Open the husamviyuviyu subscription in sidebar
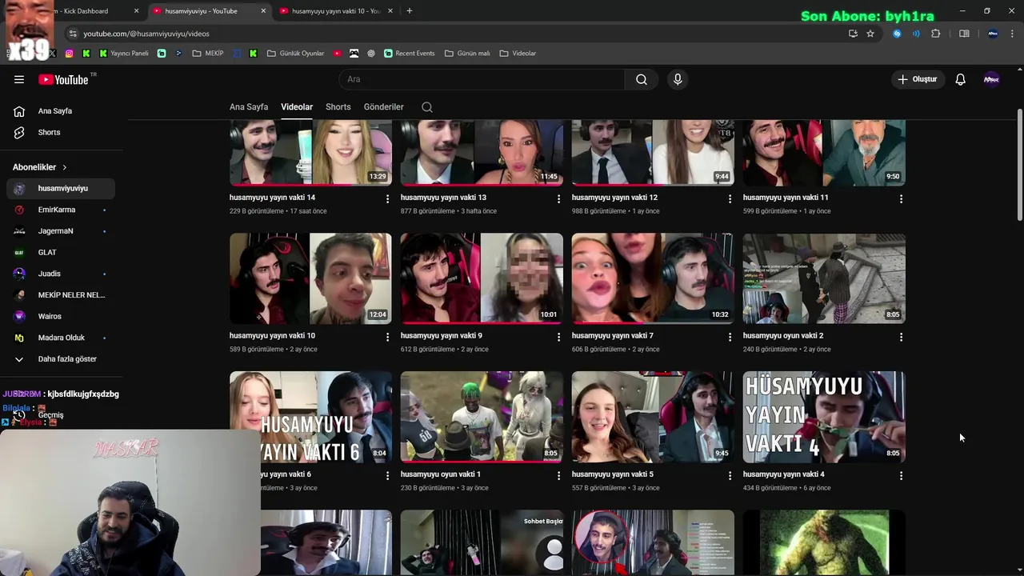The image size is (1024, 576). pyautogui.click(x=60, y=189)
